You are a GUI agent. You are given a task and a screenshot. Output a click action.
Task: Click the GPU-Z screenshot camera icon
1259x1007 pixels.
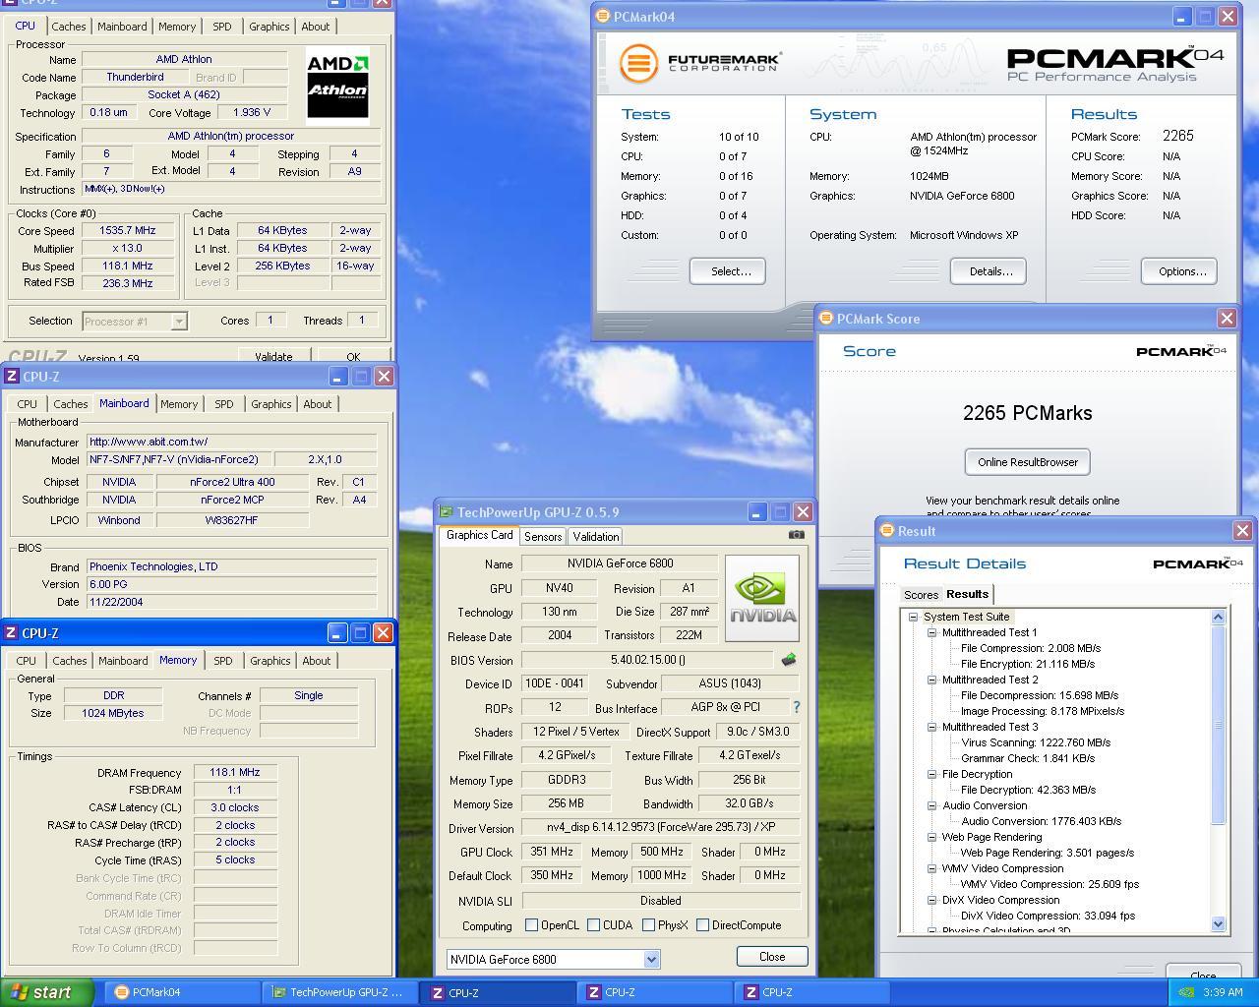(796, 535)
